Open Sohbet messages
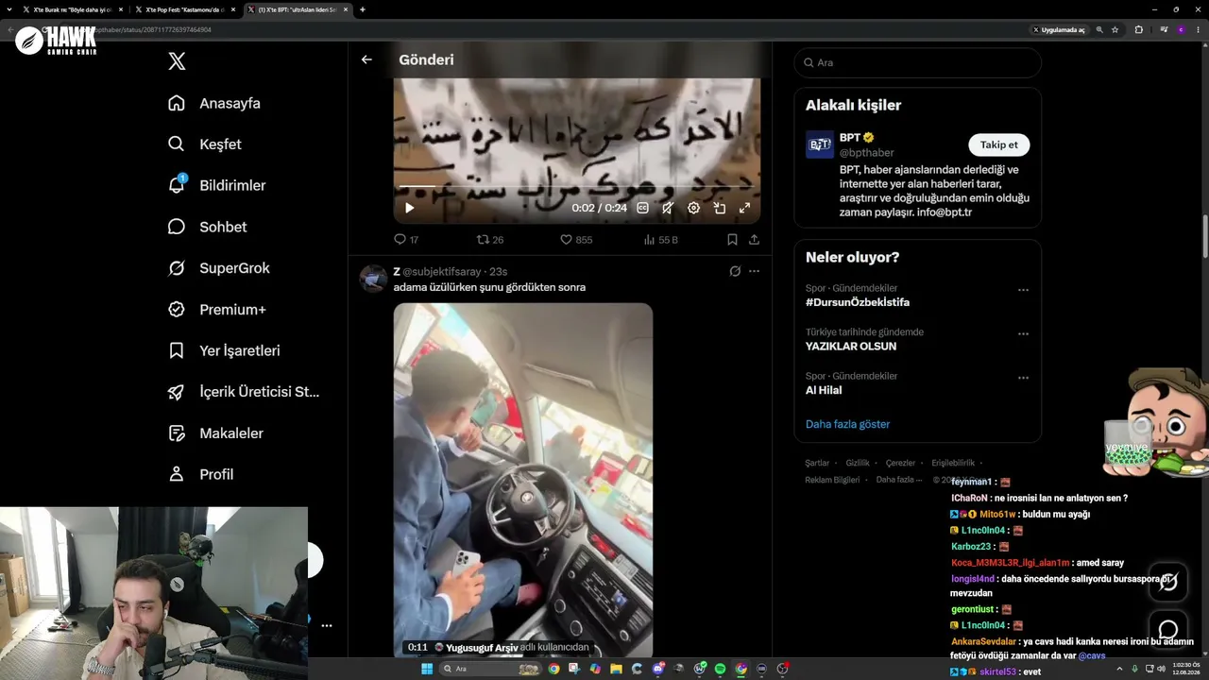Image resolution: width=1209 pixels, height=680 pixels. tap(207, 227)
